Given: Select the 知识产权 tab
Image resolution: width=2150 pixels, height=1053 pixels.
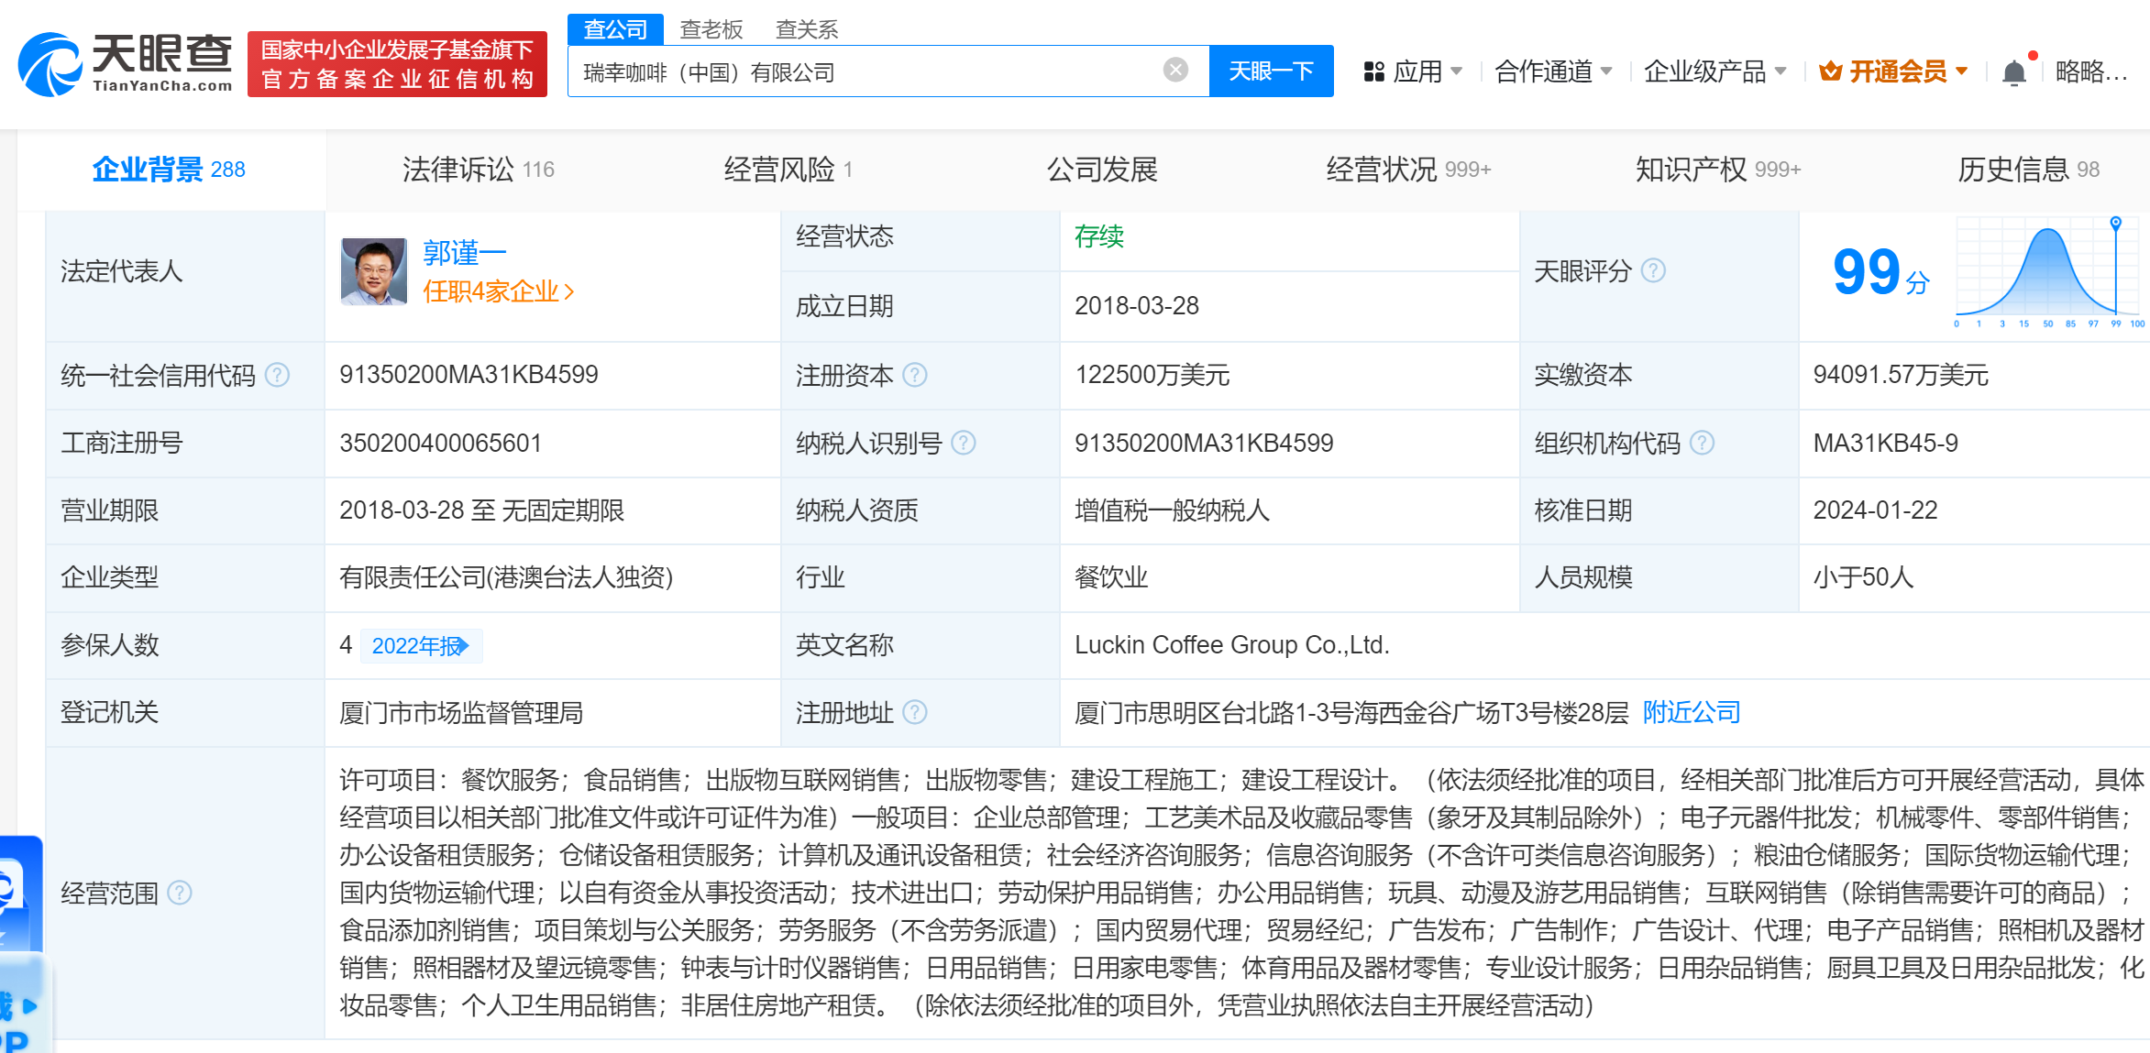Looking at the screenshot, I should coord(1719,170).
